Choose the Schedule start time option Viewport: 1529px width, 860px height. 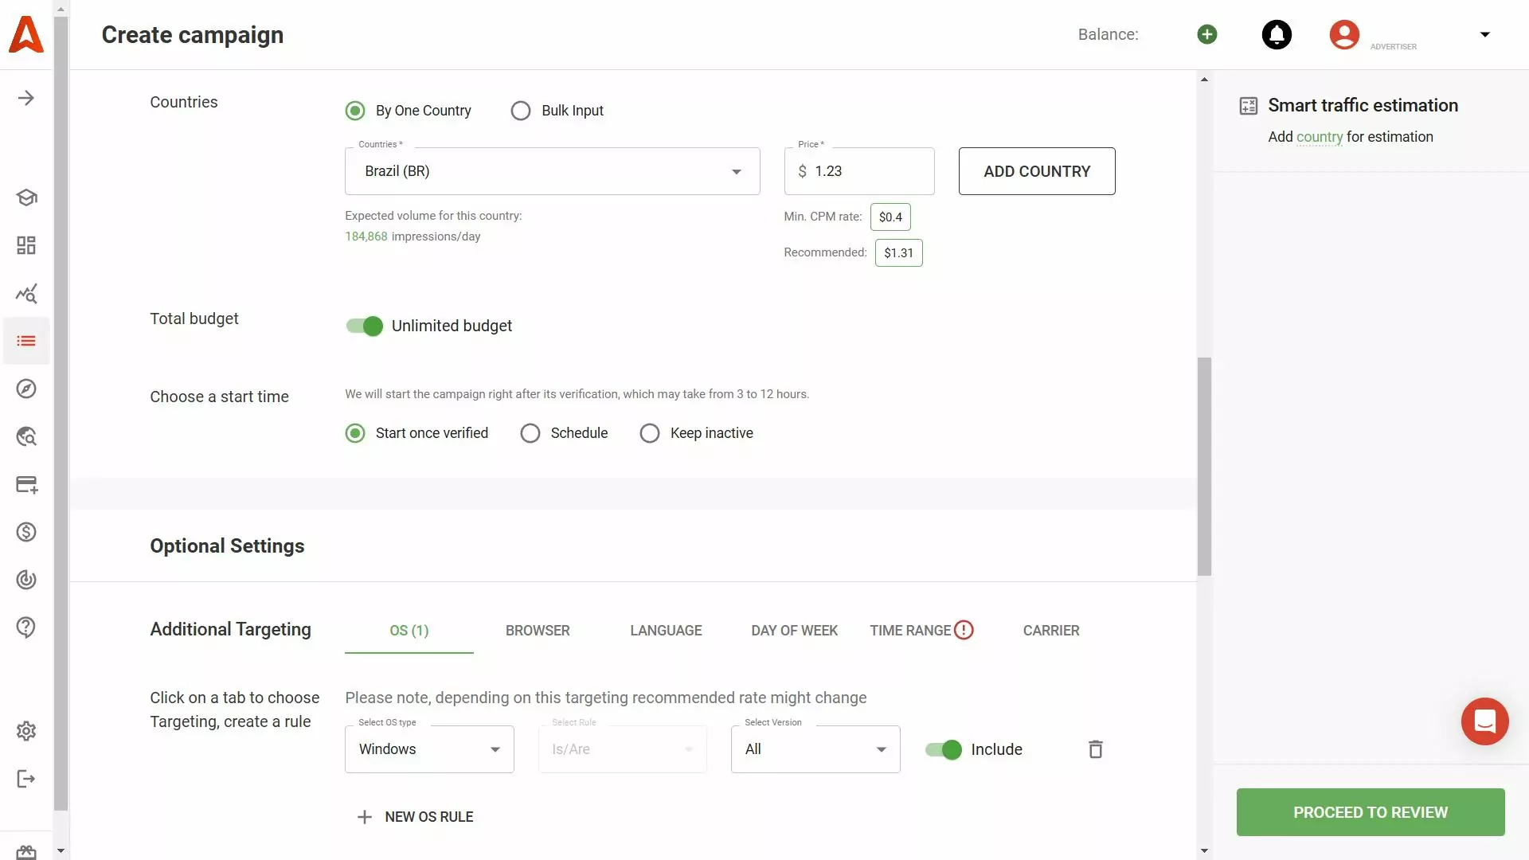(x=530, y=433)
